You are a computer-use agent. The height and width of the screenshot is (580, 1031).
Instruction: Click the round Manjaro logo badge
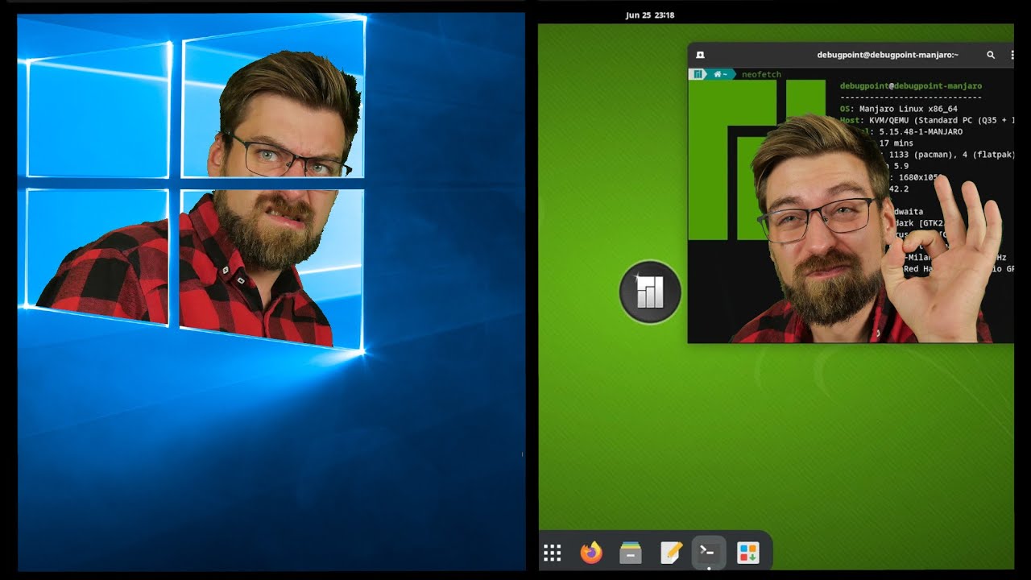[x=650, y=292]
